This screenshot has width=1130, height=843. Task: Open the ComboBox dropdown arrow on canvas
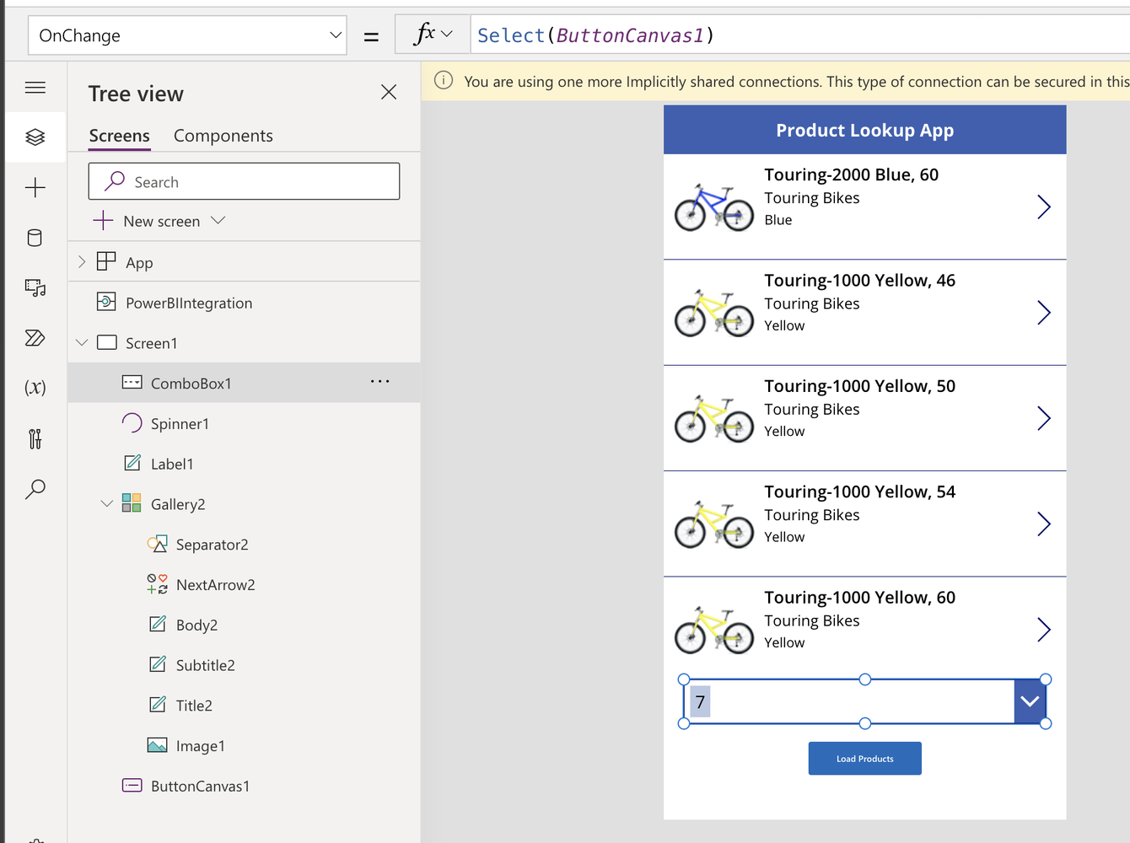(1030, 701)
